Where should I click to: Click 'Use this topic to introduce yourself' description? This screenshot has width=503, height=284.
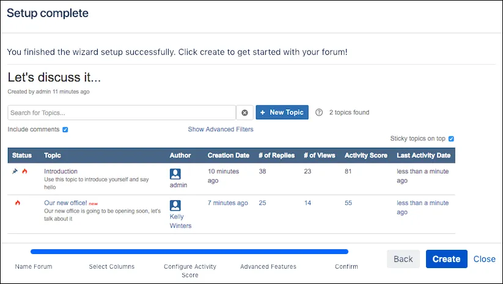tap(96, 183)
